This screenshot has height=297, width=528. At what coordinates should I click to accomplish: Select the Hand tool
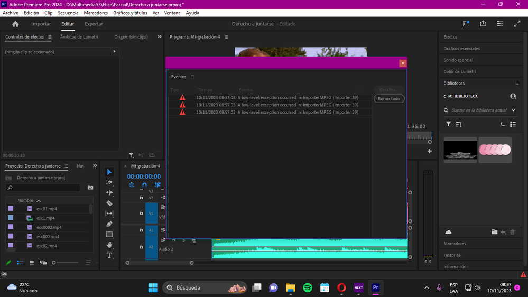pos(109,245)
